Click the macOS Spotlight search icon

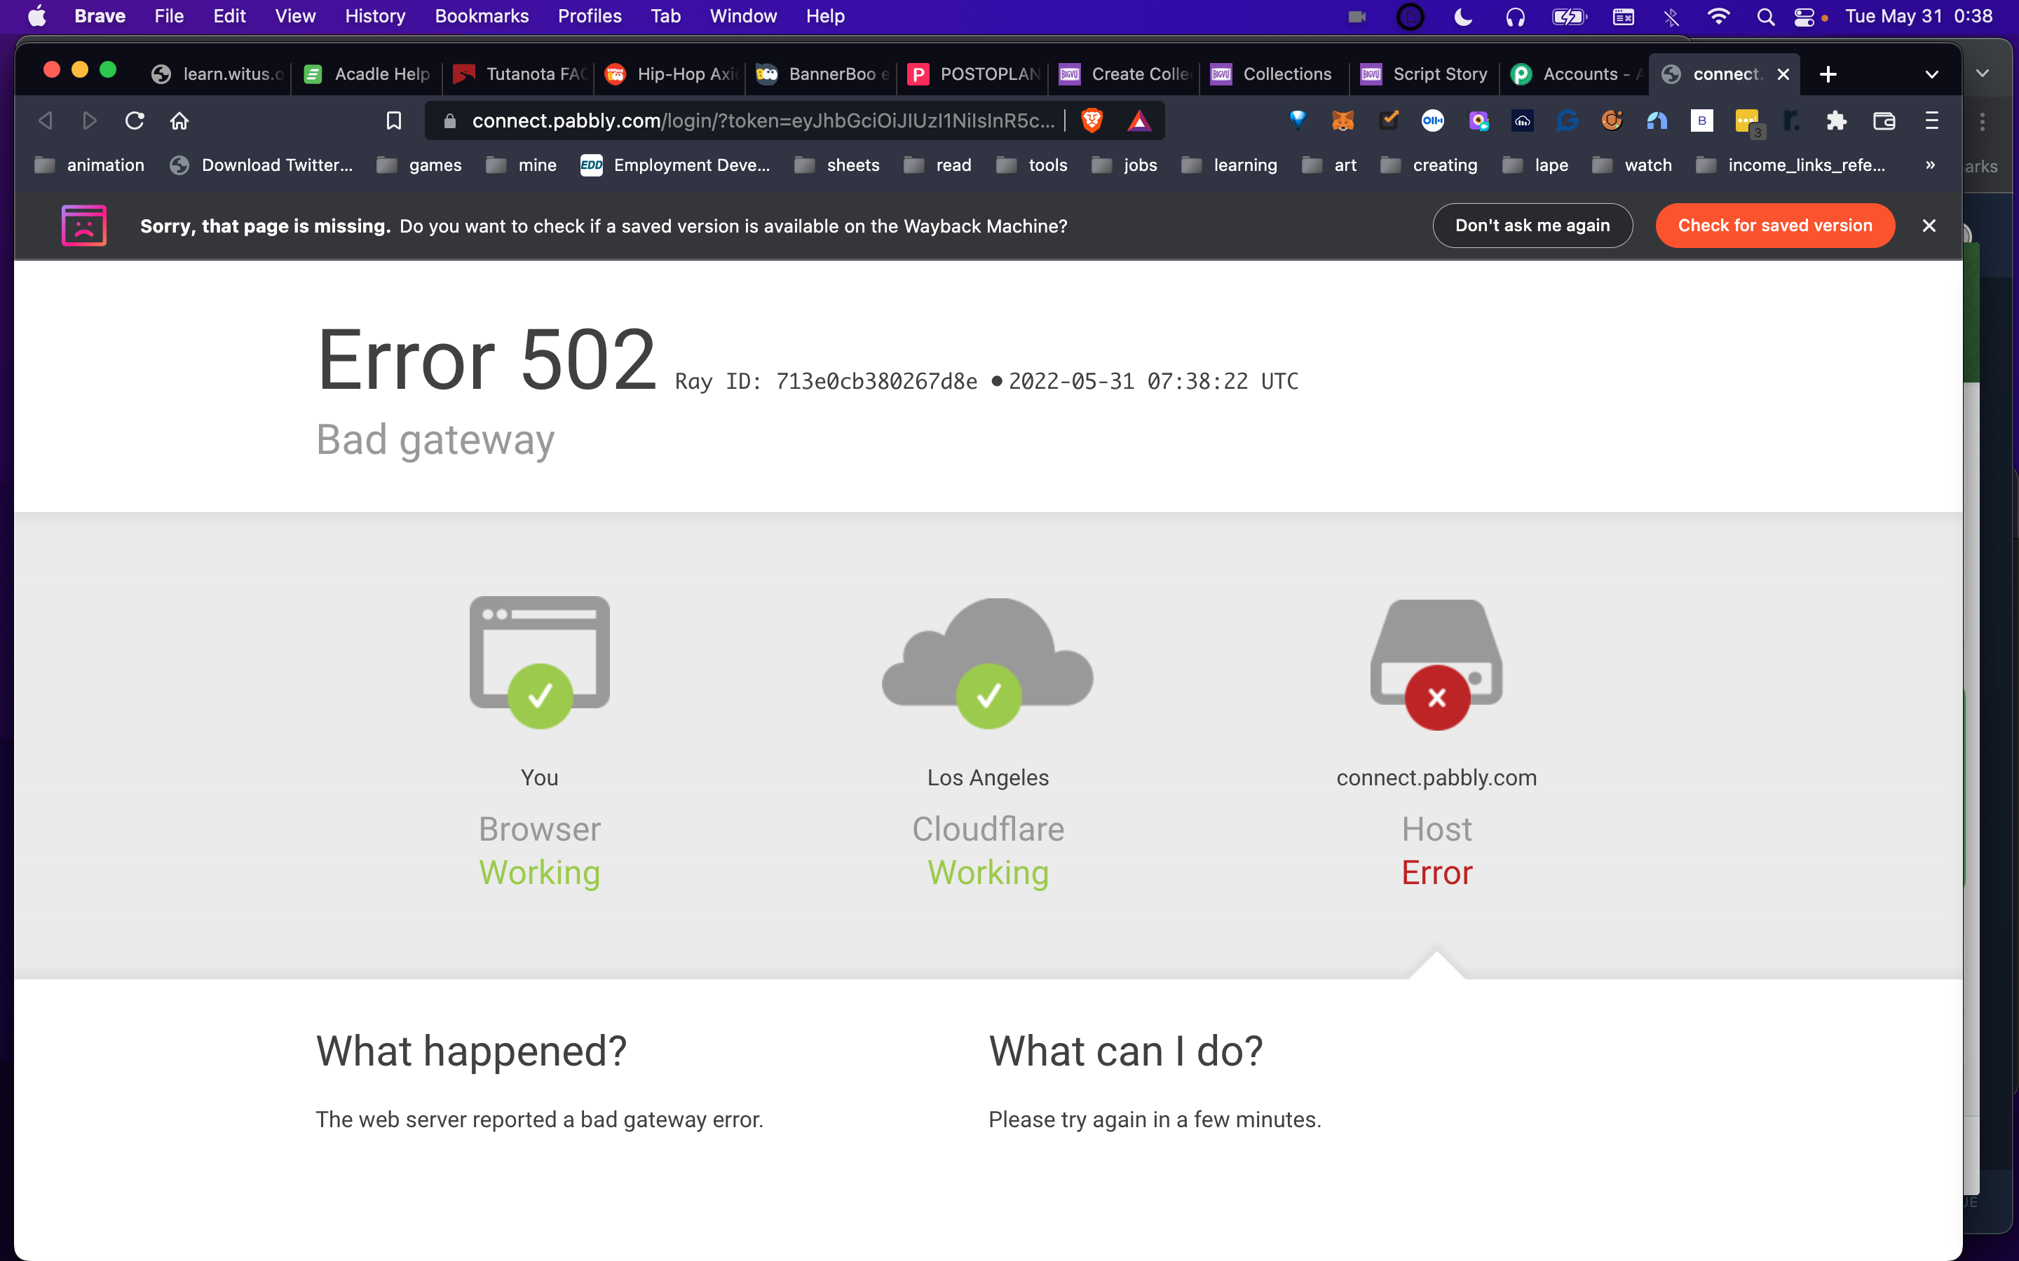1765,17
